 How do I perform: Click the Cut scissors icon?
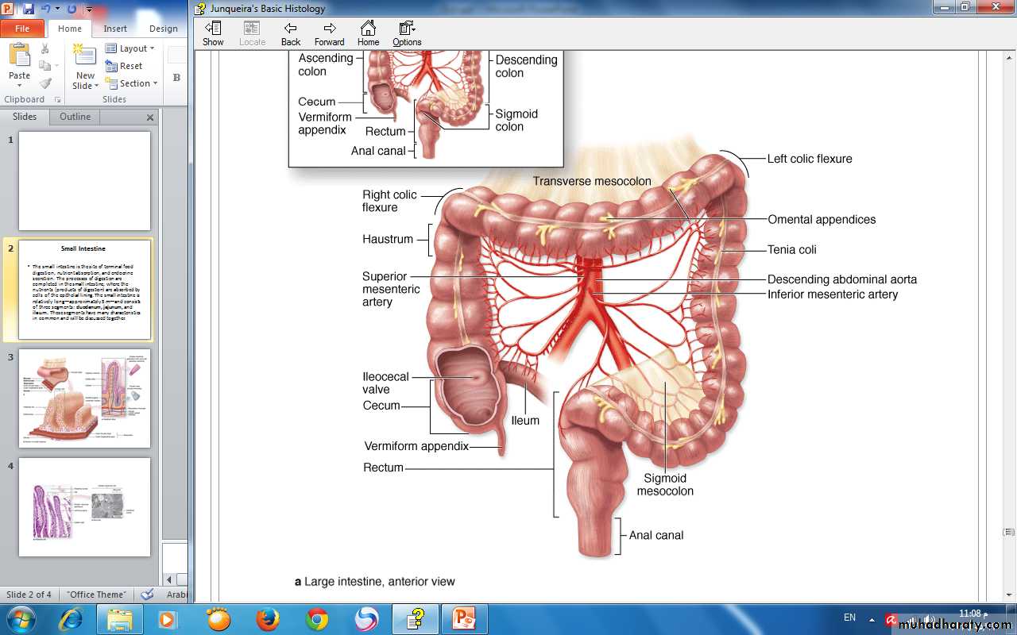click(x=45, y=49)
